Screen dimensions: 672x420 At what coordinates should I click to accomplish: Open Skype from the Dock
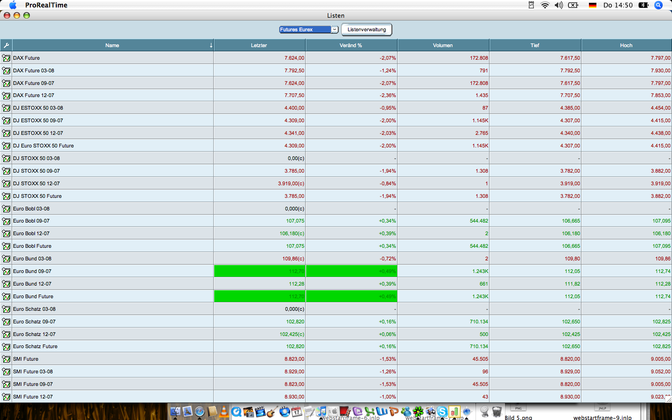pos(442,412)
